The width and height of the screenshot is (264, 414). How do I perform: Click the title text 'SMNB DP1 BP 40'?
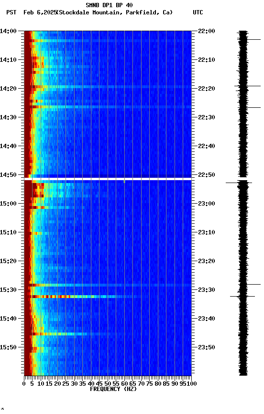click(109, 5)
